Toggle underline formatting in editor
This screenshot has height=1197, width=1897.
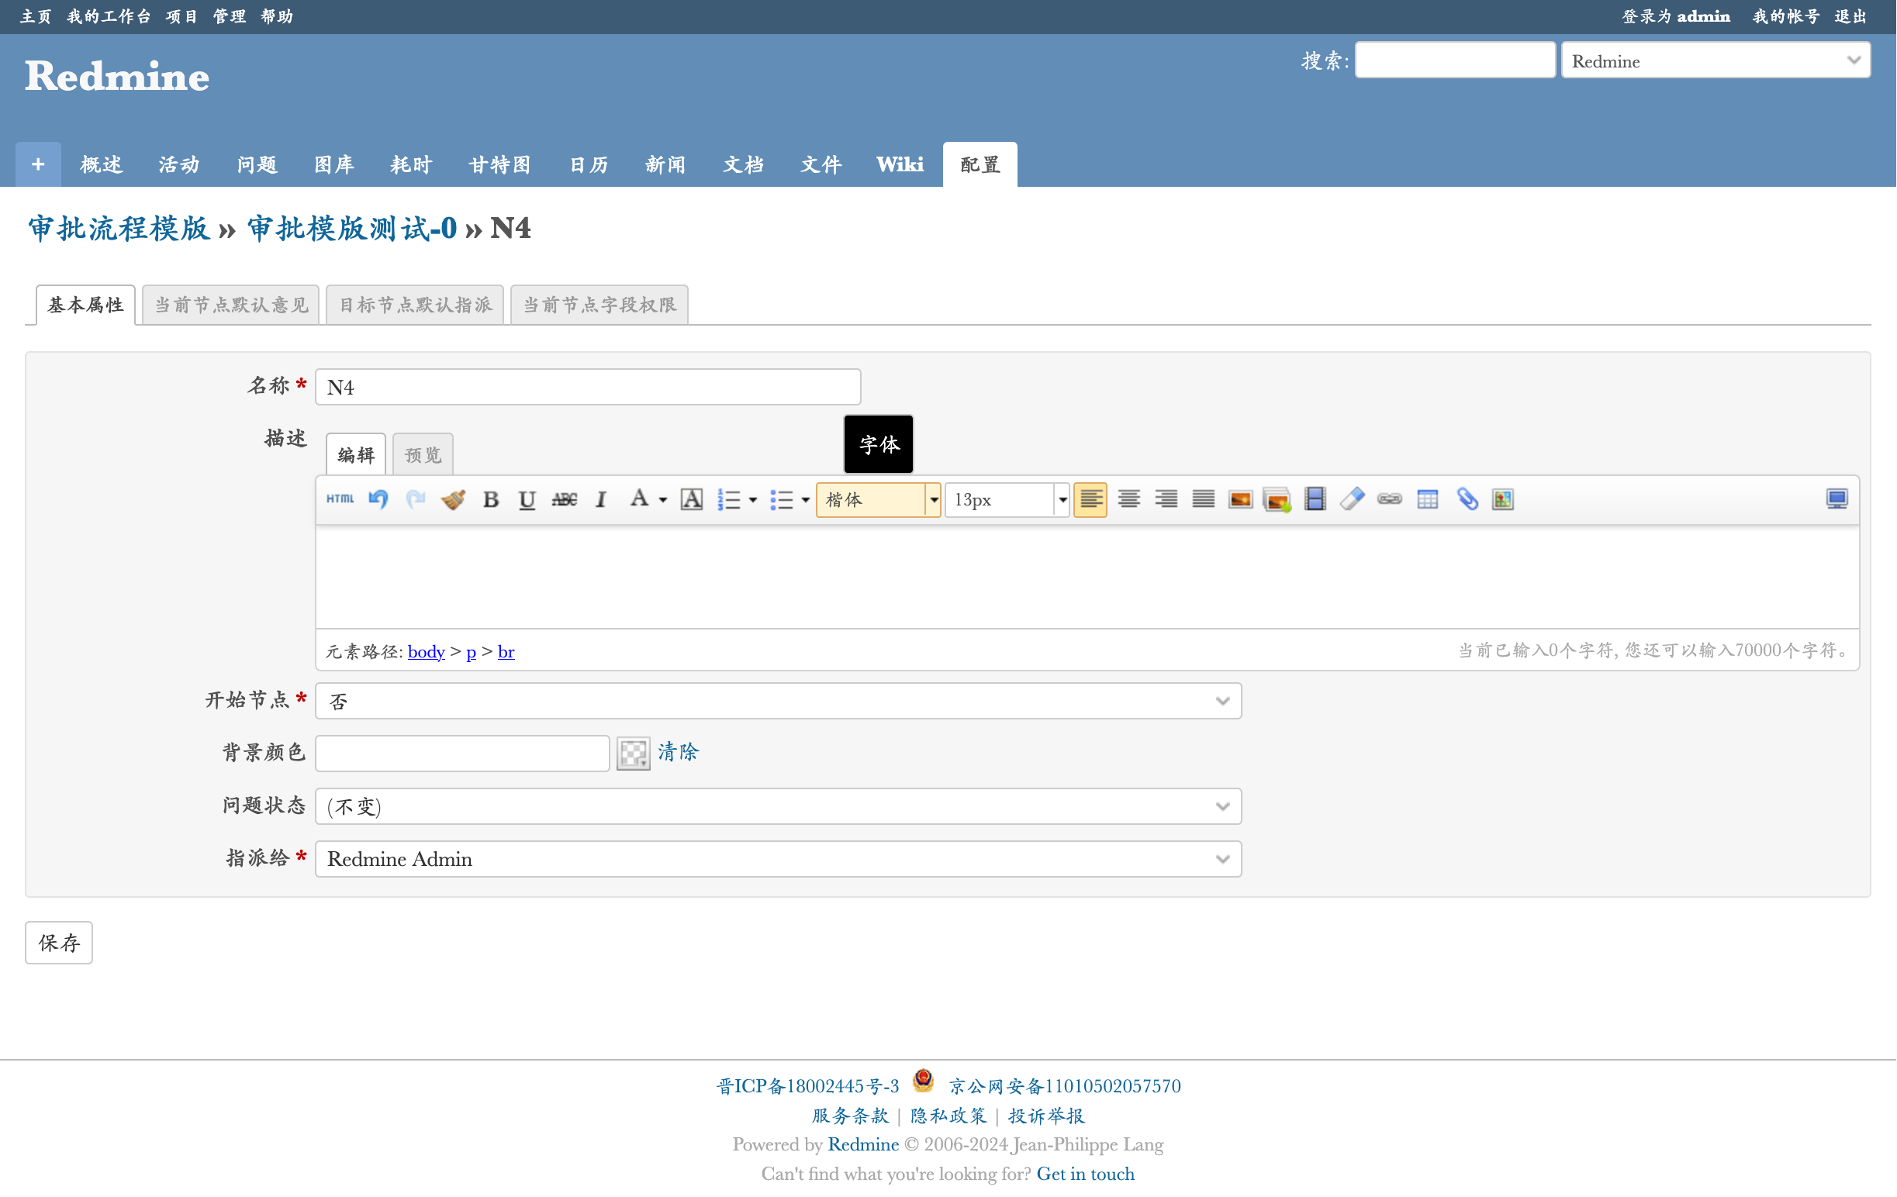(527, 499)
